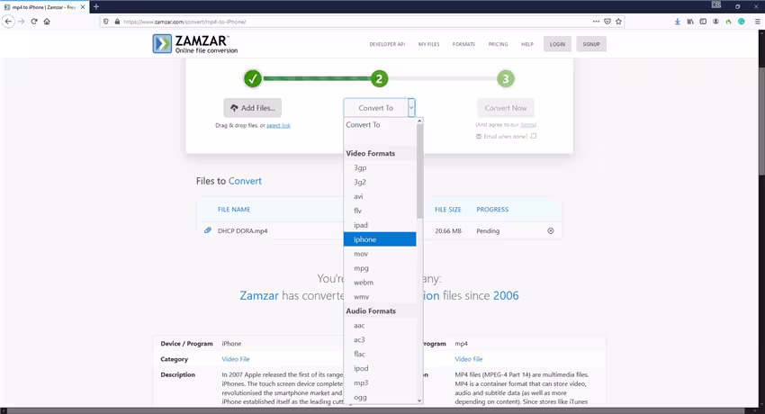Open Formats page

coord(463,44)
